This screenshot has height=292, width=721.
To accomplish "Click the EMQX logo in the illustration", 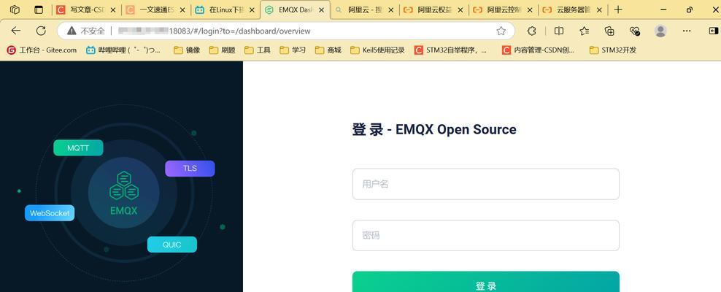I will pyautogui.click(x=123, y=193).
